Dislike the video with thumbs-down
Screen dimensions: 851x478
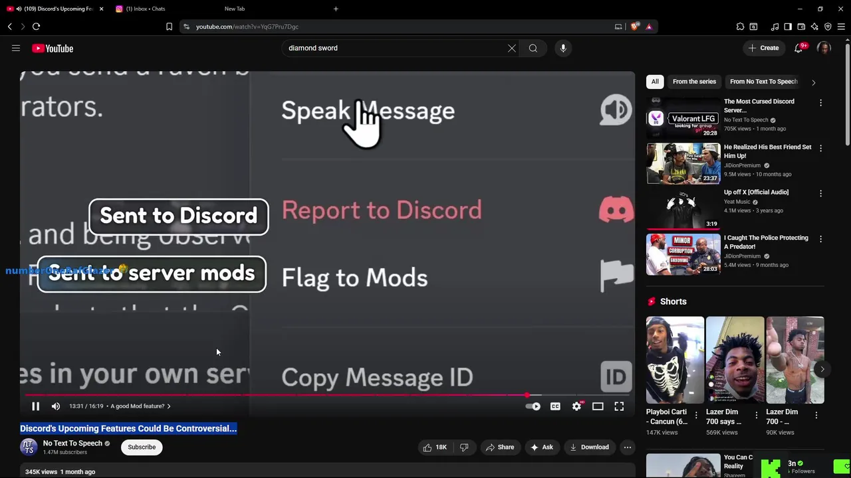(x=464, y=447)
